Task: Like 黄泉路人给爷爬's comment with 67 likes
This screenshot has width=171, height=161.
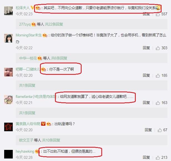Action: 160,130
